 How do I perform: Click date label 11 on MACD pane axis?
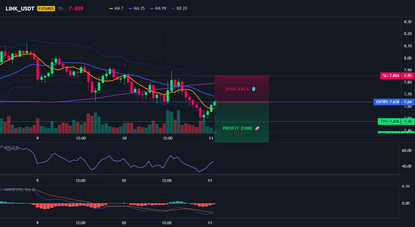210,223
